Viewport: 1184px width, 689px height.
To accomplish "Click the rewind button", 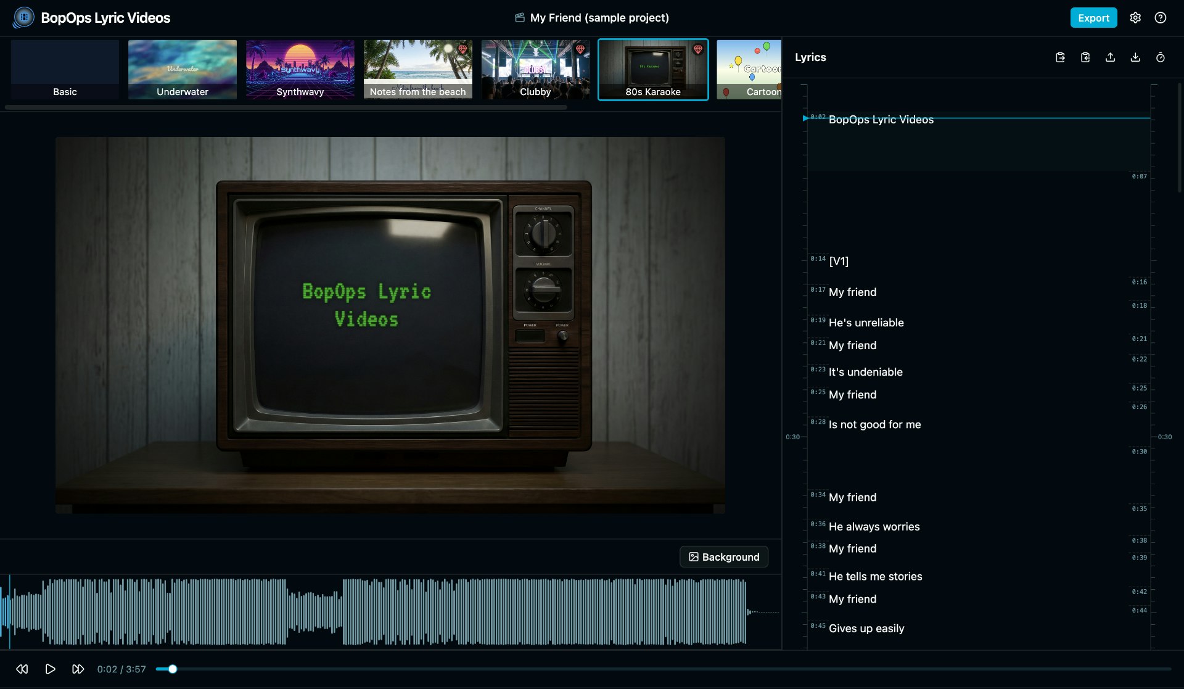I will (22, 669).
